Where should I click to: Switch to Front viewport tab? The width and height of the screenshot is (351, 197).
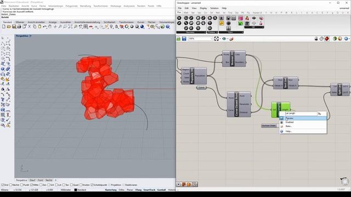(x=40, y=180)
